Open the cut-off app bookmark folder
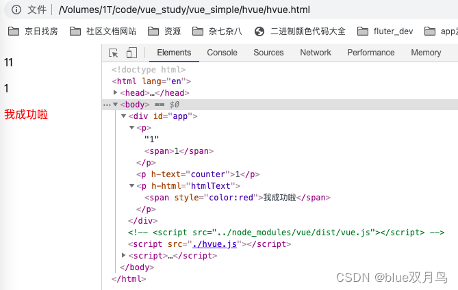 [x=441, y=31]
